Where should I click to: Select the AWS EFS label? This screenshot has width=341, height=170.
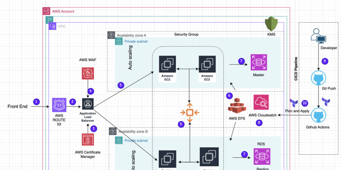click(237, 119)
